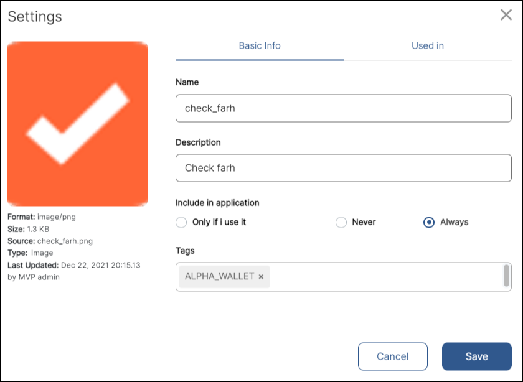Image resolution: width=523 pixels, height=382 pixels.
Task: Click into the Description text field
Action: pos(343,168)
